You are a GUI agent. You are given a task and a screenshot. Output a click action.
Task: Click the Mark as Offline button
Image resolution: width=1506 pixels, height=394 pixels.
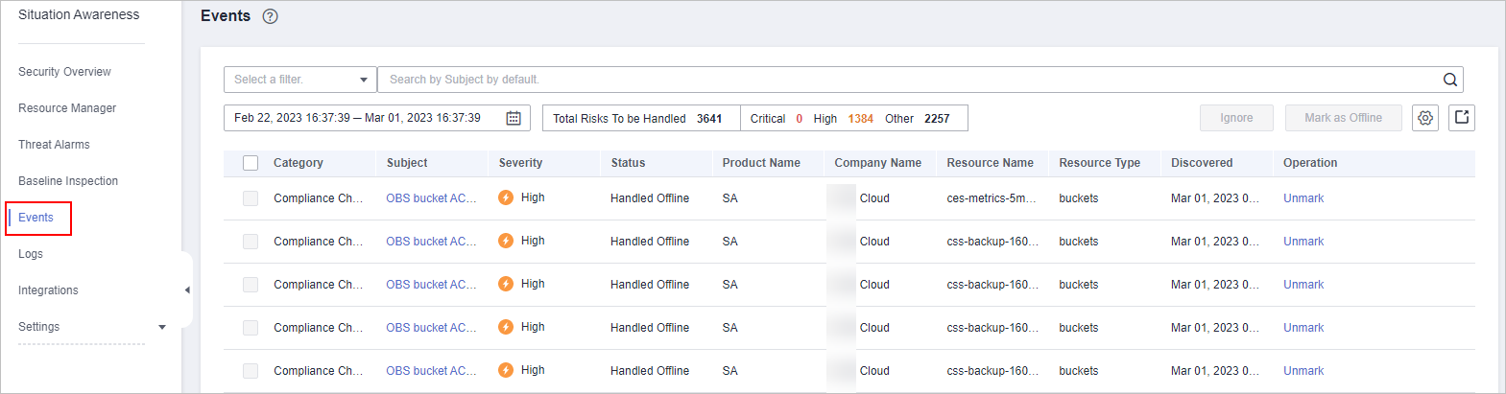(x=1343, y=118)
